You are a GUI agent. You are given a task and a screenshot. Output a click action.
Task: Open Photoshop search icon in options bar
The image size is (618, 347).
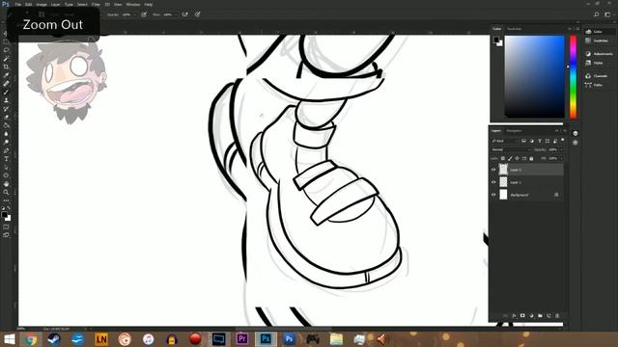point(597,14)
